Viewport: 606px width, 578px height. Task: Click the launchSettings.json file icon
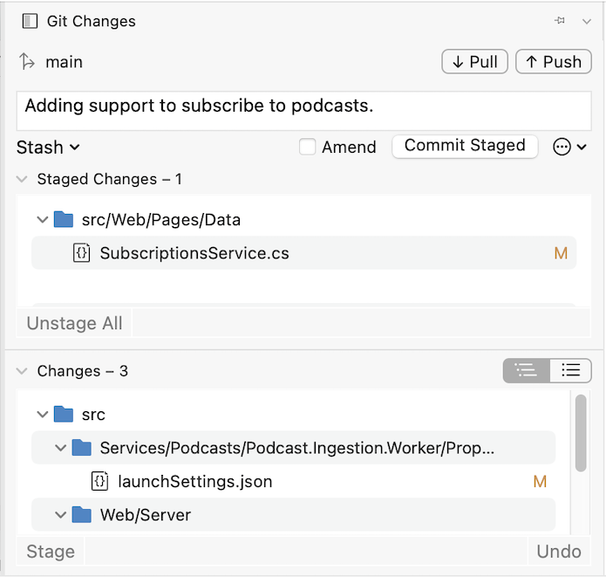pyautogui.click(x=99, y=481)
